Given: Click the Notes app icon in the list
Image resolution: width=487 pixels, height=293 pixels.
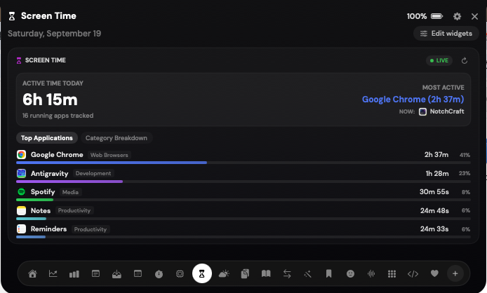Looking at the screenshot, I should 22,210.
